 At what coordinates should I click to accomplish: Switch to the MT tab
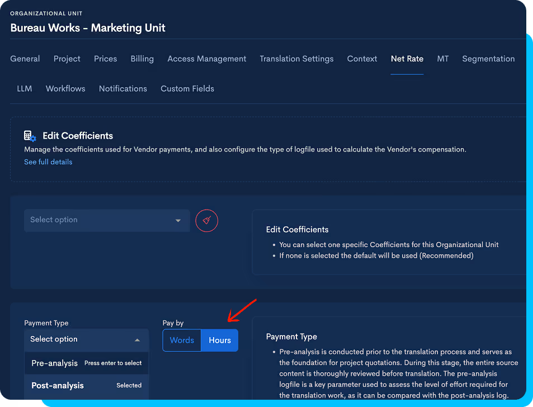coord(442,59)
